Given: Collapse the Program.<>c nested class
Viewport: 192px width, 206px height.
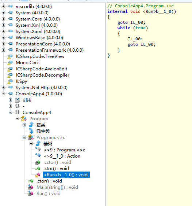Looking at the screenshot, I should pyautogui.click(x=24, y=137).
